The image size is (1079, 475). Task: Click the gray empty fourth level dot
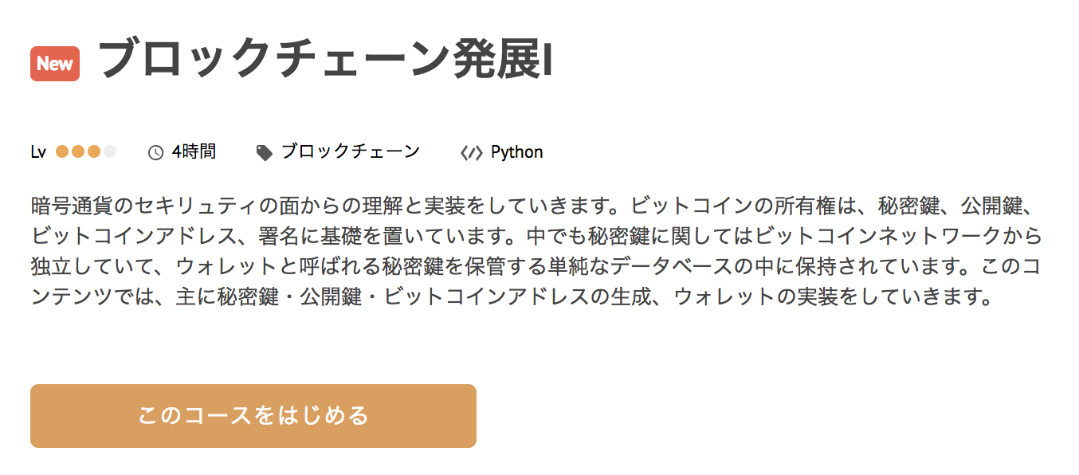pos(110,151)
